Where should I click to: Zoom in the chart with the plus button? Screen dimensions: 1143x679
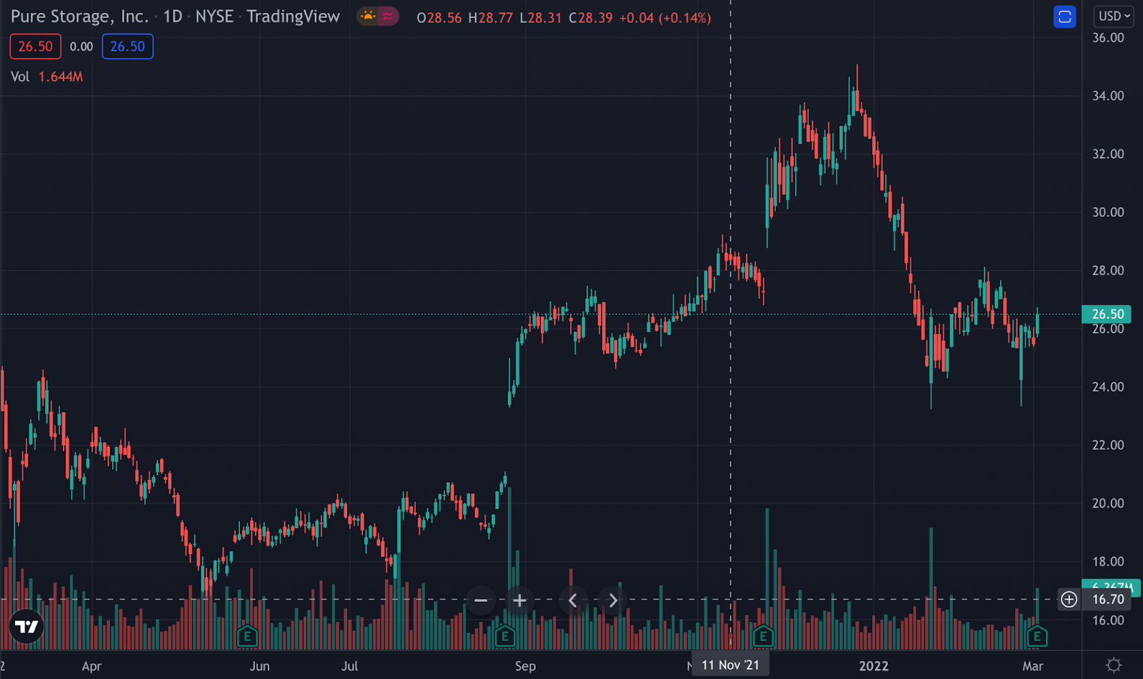click(520, 600)
